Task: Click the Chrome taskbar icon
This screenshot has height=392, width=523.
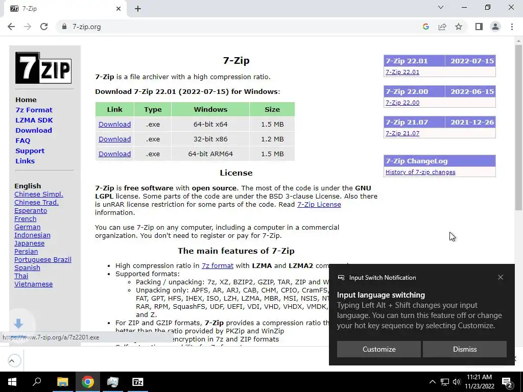Action: coord(88,382)
